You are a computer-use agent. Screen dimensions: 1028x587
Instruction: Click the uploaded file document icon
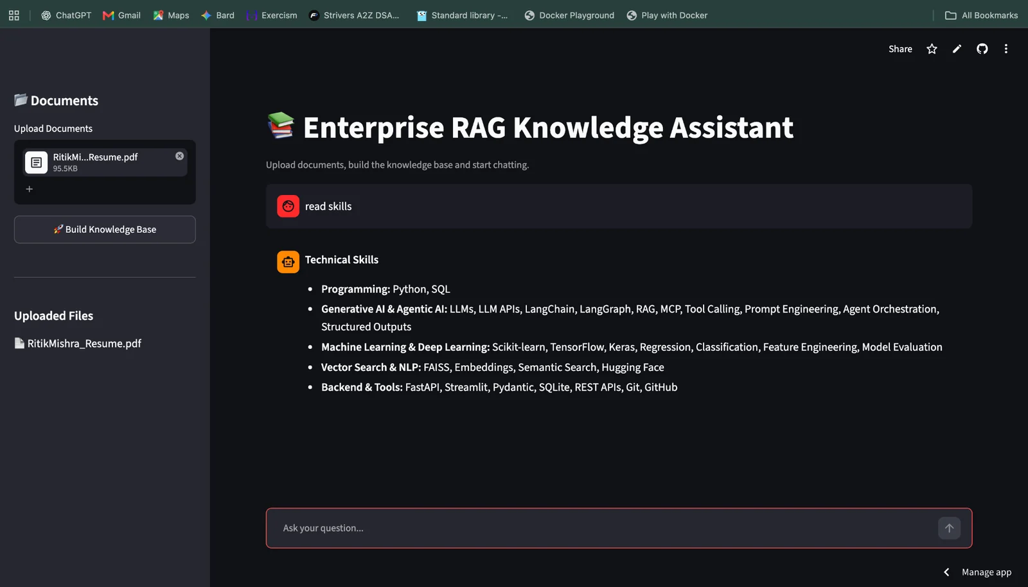[x=37, y=162]
